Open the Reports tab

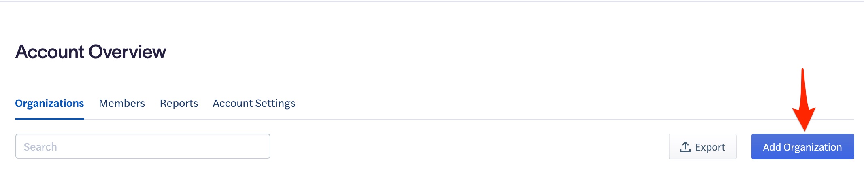tap(179, 104)
